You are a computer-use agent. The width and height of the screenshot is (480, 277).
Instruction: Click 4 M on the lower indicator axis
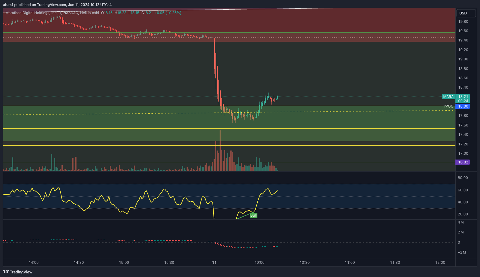461,222
